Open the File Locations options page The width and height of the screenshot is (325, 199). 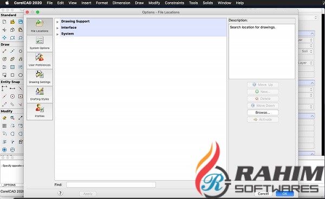click(40, 26)
